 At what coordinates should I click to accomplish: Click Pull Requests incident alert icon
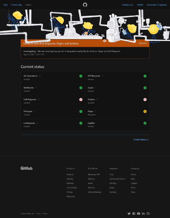(x=81, y=99)
